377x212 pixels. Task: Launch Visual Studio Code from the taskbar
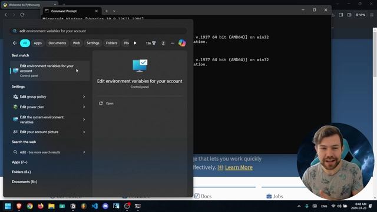coord(95,206)
